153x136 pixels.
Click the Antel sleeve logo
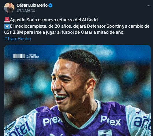20,129
